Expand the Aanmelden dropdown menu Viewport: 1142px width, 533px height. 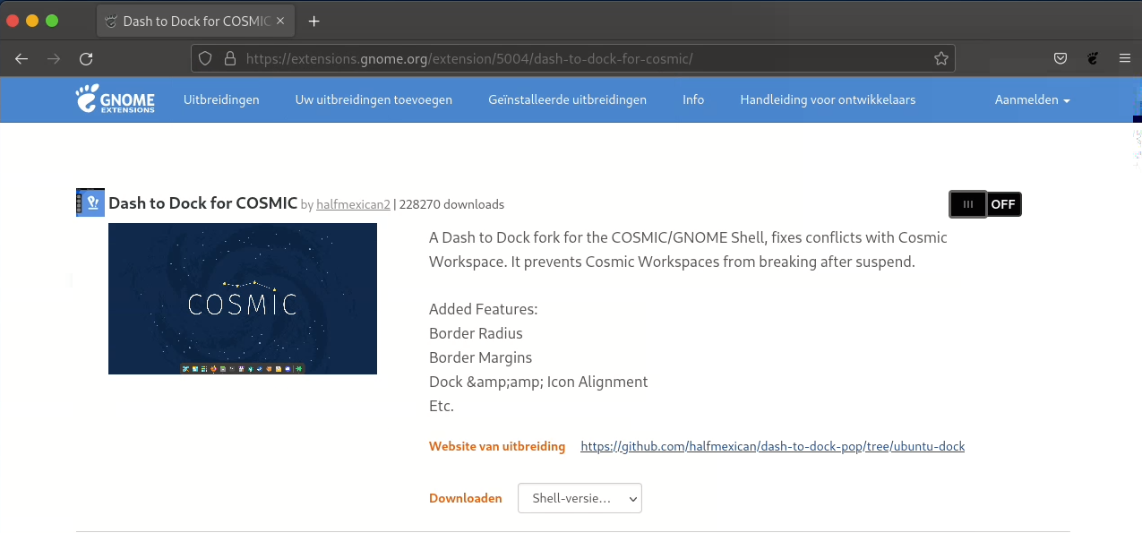[x=1032, y=99]
